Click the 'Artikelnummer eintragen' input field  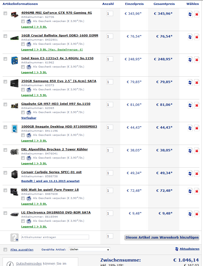click(55, 237)
